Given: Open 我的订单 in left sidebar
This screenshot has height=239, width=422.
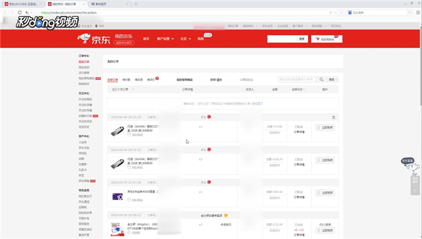Looking at the screenshot, I should click(x=84, y=62).
